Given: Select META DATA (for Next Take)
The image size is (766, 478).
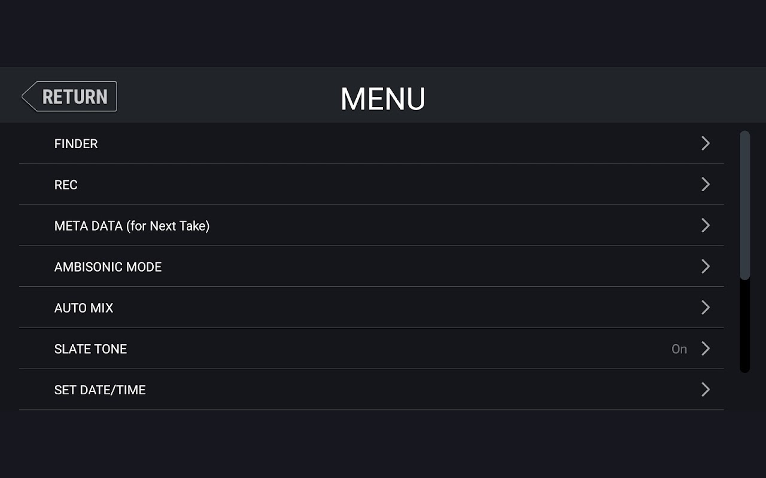Looking at the screenshot, I should [371, 226].
